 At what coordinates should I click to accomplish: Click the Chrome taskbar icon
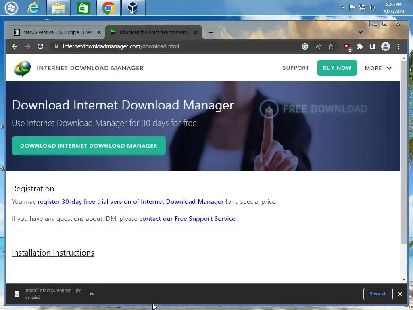108,8
